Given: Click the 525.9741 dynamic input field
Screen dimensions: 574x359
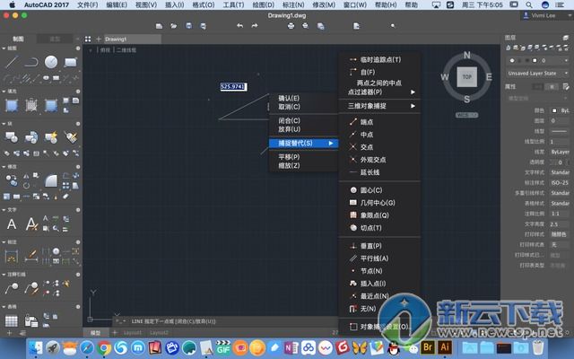Looking at the screenshot, I should coord(233,86).
